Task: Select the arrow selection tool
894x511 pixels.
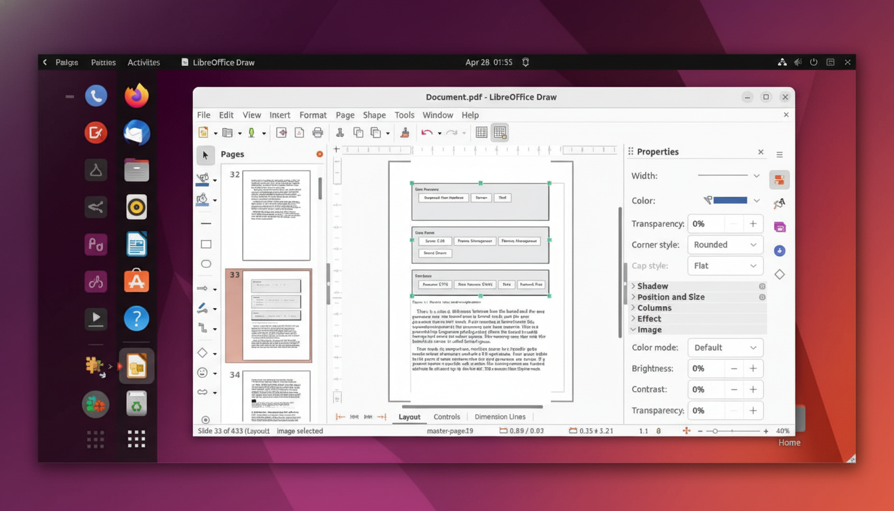Action: [x=206, y=155]
